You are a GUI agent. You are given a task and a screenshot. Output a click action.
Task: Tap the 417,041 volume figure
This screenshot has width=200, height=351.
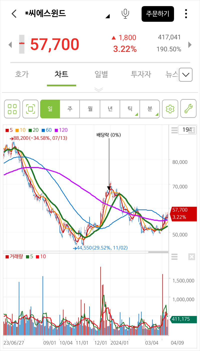169,37
